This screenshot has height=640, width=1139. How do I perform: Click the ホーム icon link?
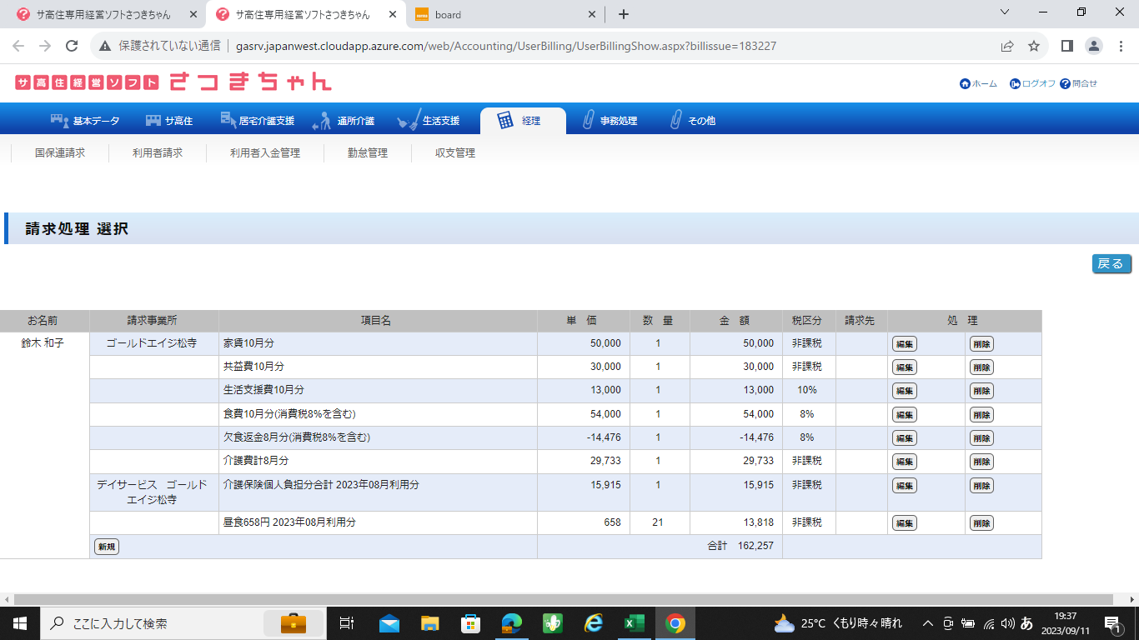pyautogui.click(x=978, y=83)
